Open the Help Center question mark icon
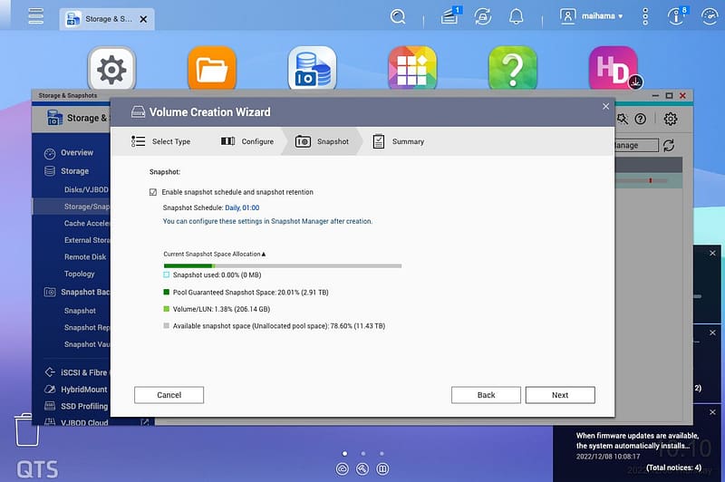 [x=513, y=69]
